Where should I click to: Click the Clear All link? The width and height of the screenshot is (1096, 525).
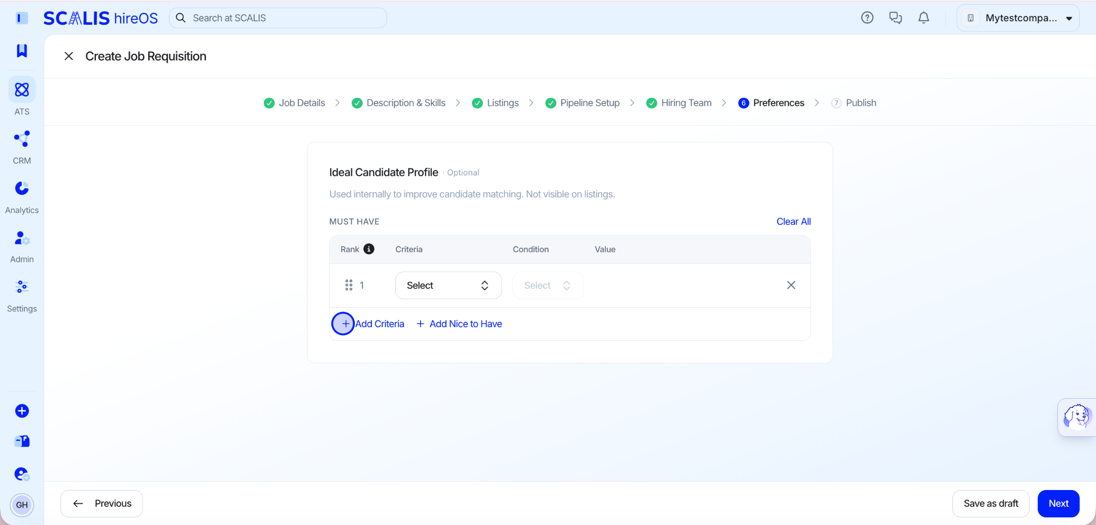click(794, 222)
